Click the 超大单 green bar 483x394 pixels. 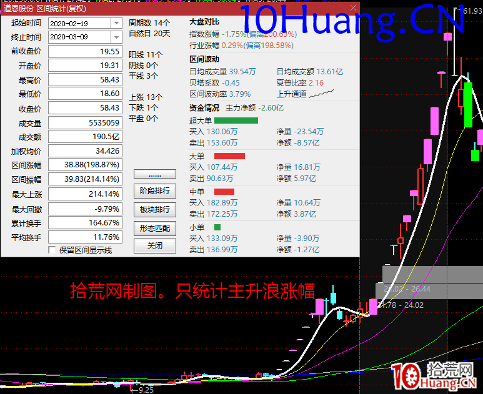pyautogui.click(x=236, y=121)
